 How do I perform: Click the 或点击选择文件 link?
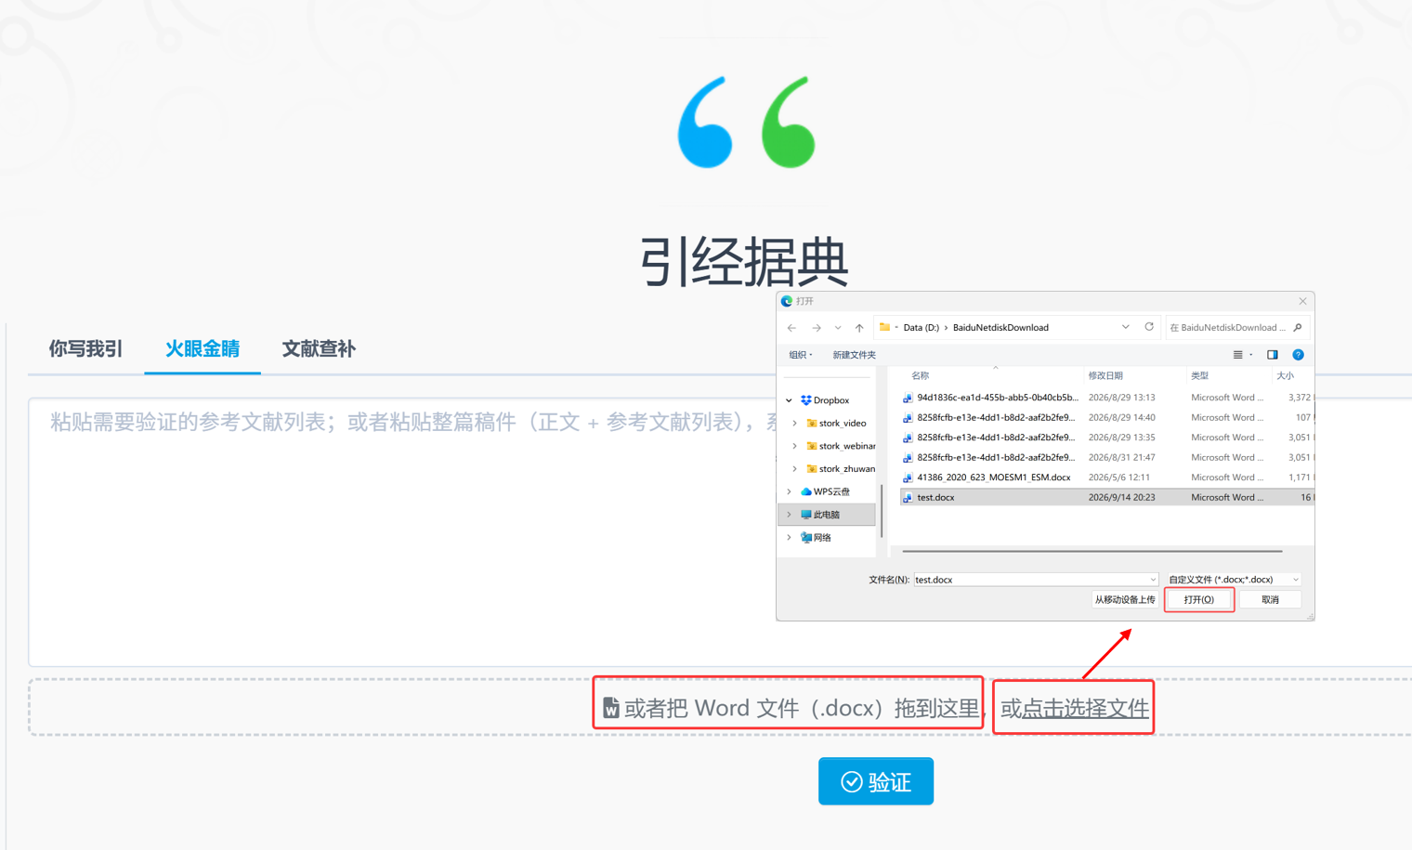(x=1075, y=709)
